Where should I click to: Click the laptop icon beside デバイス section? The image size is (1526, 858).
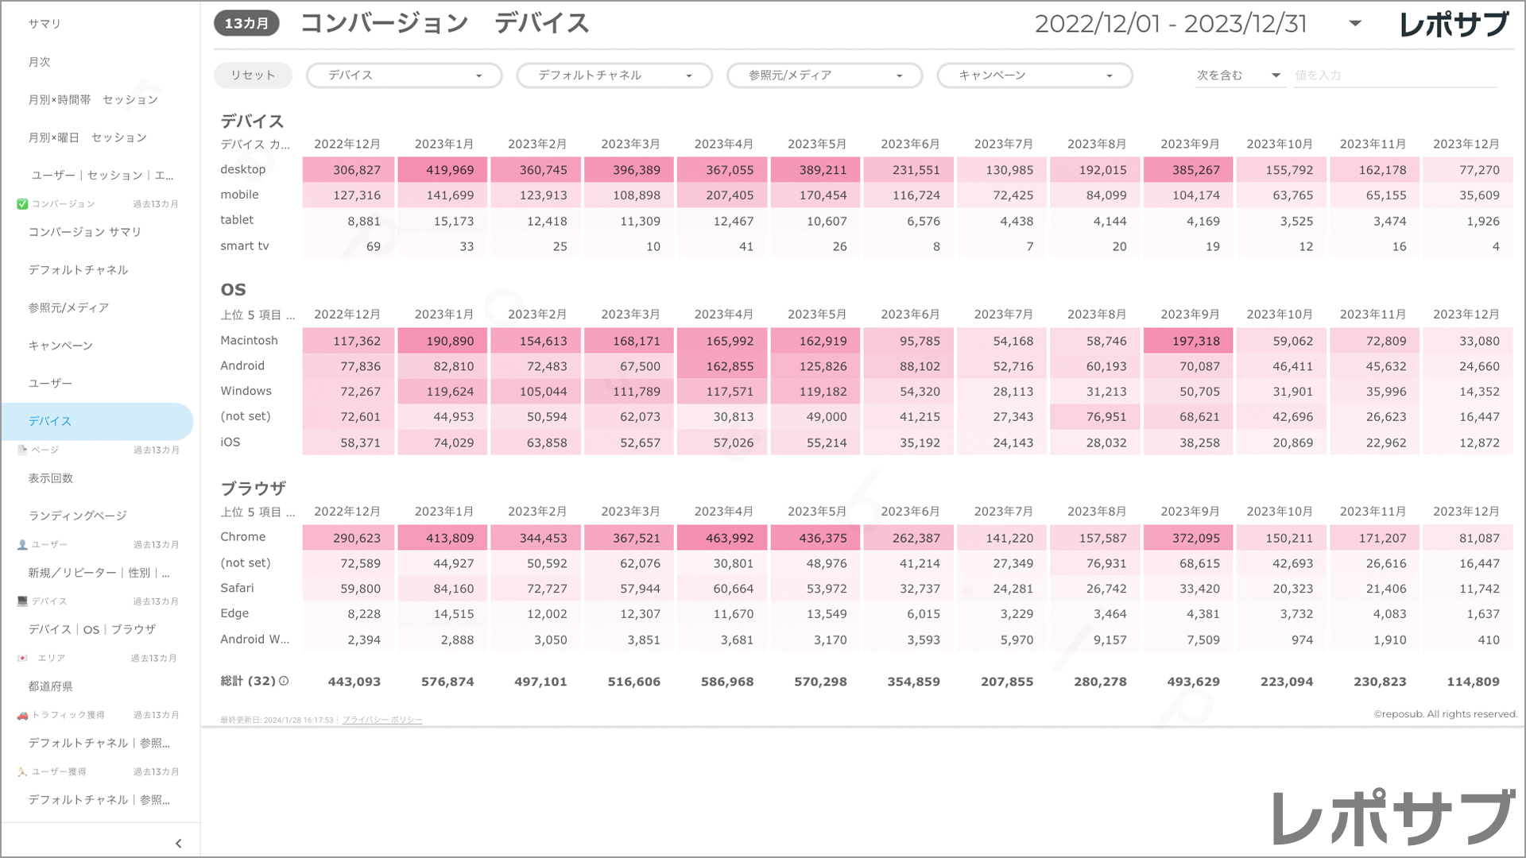(22, 601)
